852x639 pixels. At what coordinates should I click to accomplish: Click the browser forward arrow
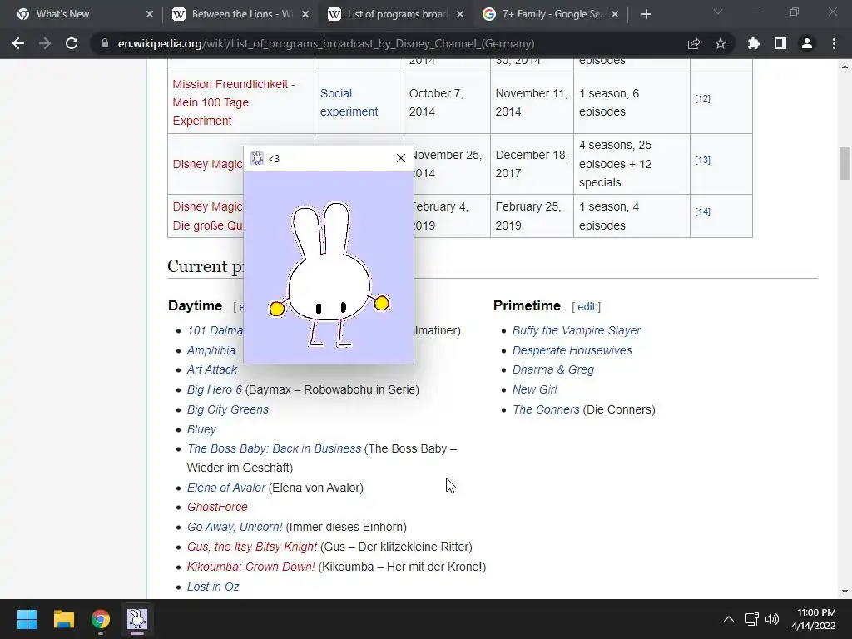tap(45, 43)
